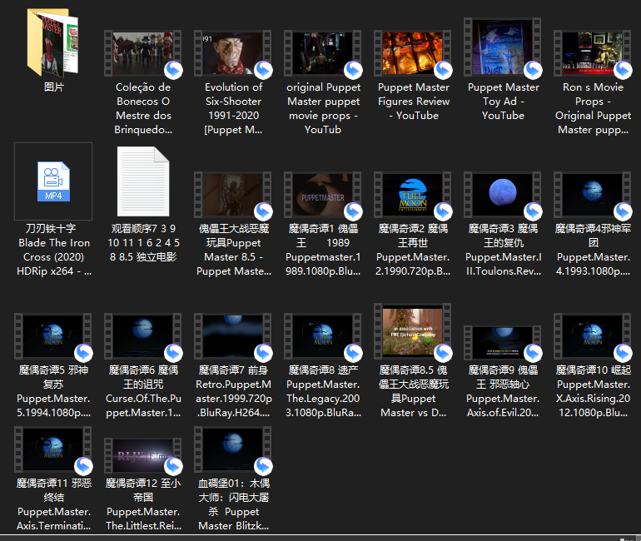Select 魔偶奇谭11 邪恶终结 Axis Termination thumbnail

pyautogui.click(x=53, y=449)
